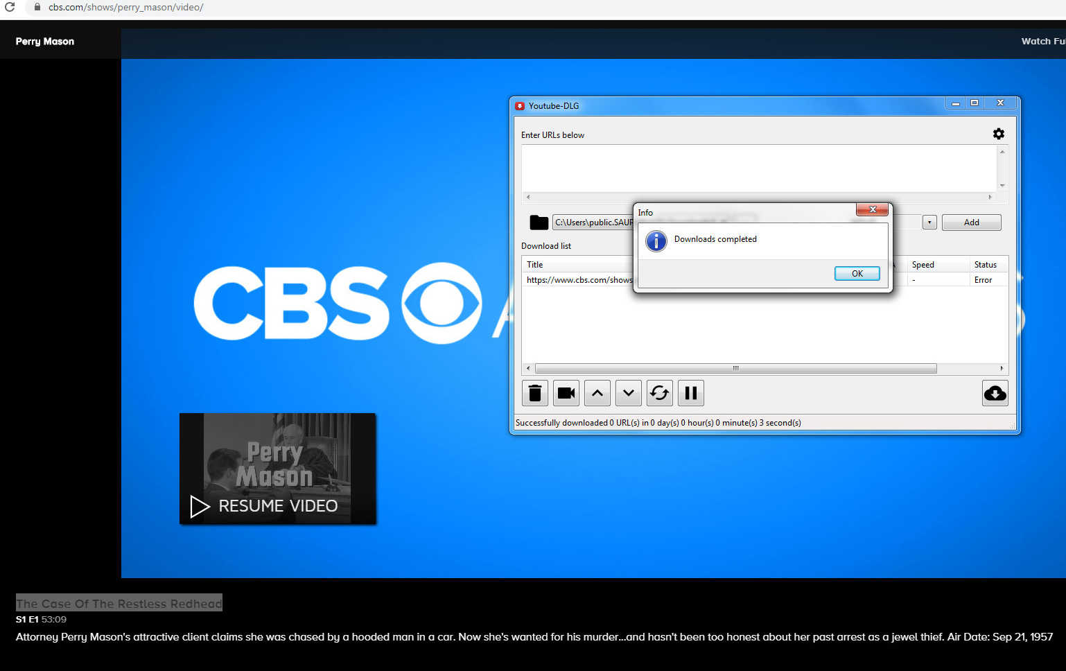1066x671 pixels.
Task: Click the reload refresh icon
Action: tap(660, 393)
